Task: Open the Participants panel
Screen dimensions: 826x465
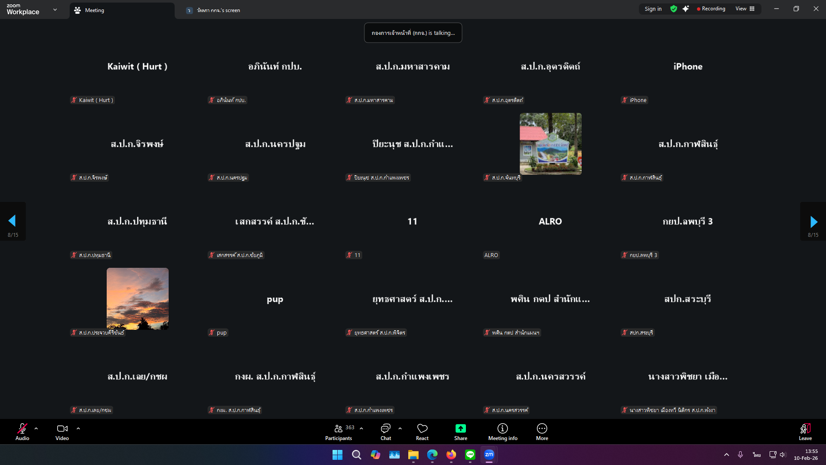Action: (x=339, y=431)
